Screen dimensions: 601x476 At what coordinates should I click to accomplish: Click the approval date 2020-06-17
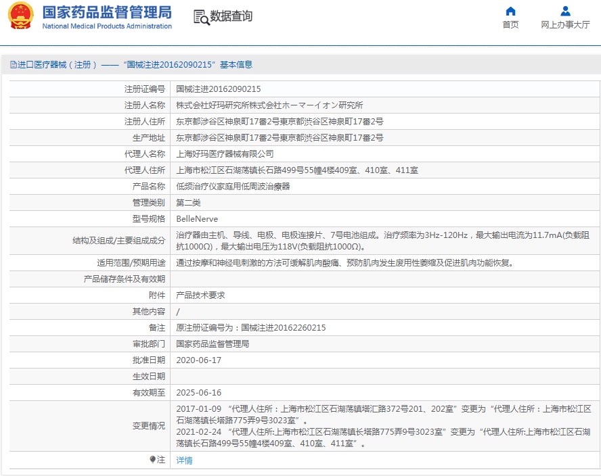tap(198, 360)
